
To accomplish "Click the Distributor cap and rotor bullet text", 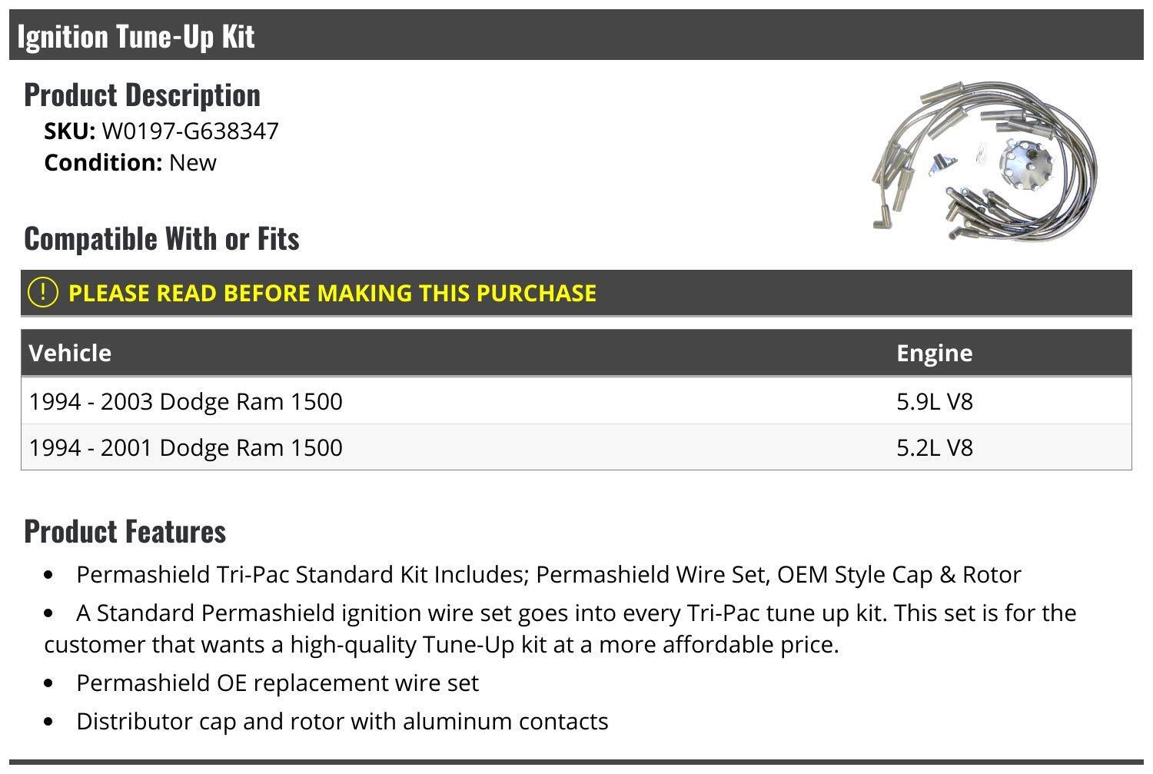I will (x=342, y=722).
